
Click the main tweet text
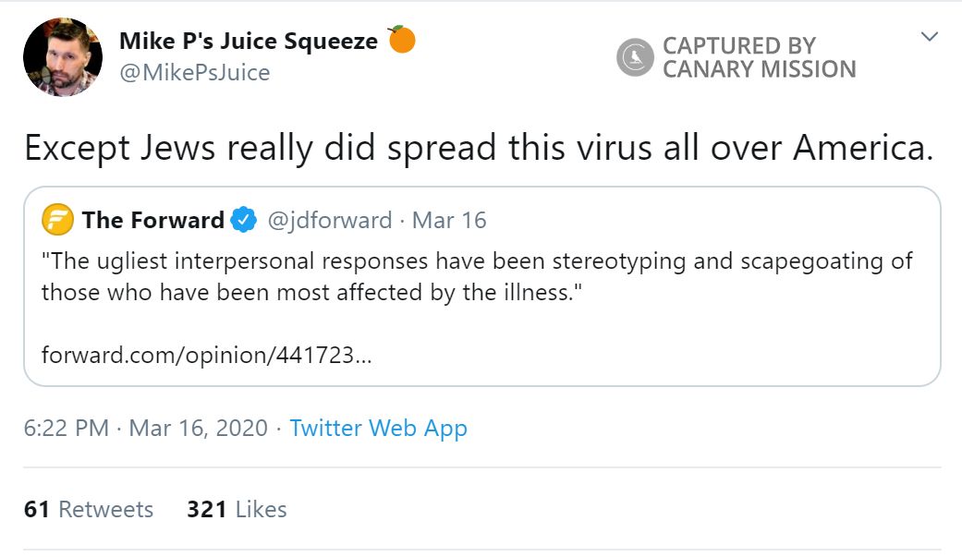click(478, 147)
